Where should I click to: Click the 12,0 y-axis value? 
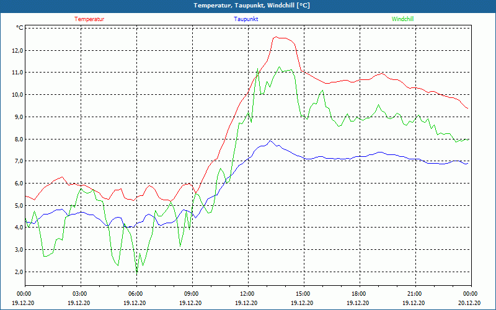(x=17, y=50)
